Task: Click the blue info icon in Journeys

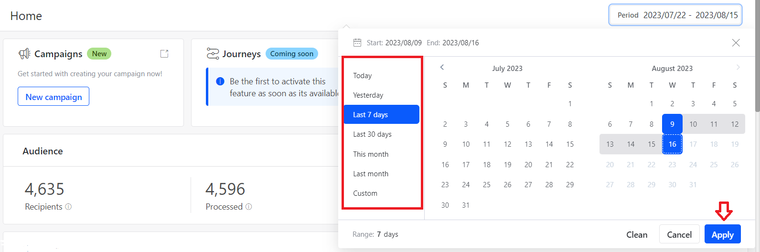Action: click(x=220, y=81)
